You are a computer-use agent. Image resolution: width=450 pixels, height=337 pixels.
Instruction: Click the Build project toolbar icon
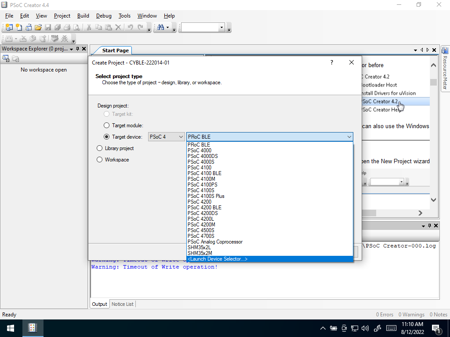(x=9, y=39)
